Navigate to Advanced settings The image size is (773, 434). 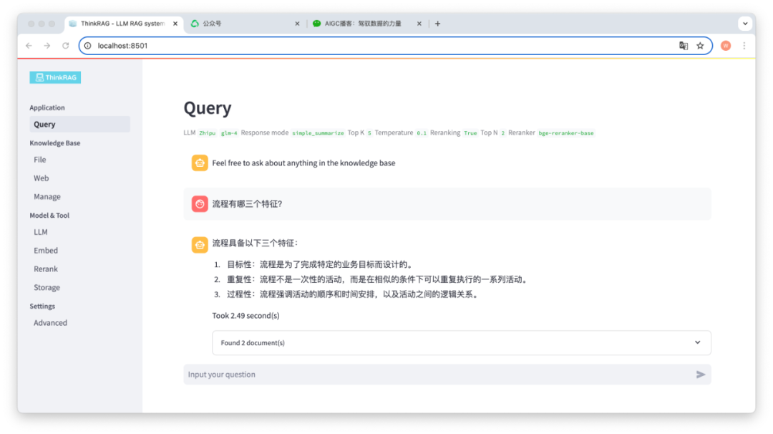[x=49, y=322]
